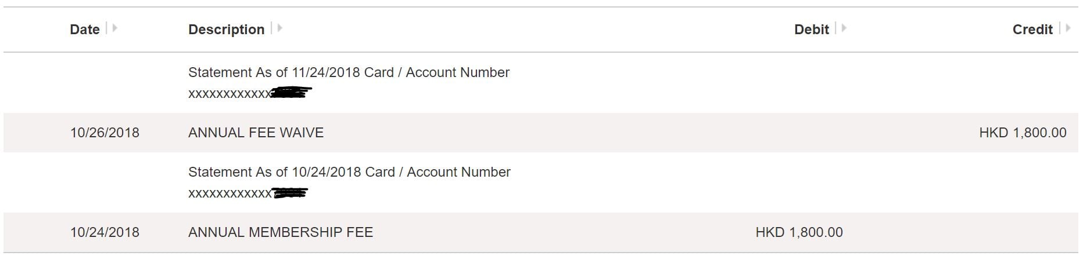Sort by the Credit column header
Screen dimensions: 1083x263
click(1032, 30)
